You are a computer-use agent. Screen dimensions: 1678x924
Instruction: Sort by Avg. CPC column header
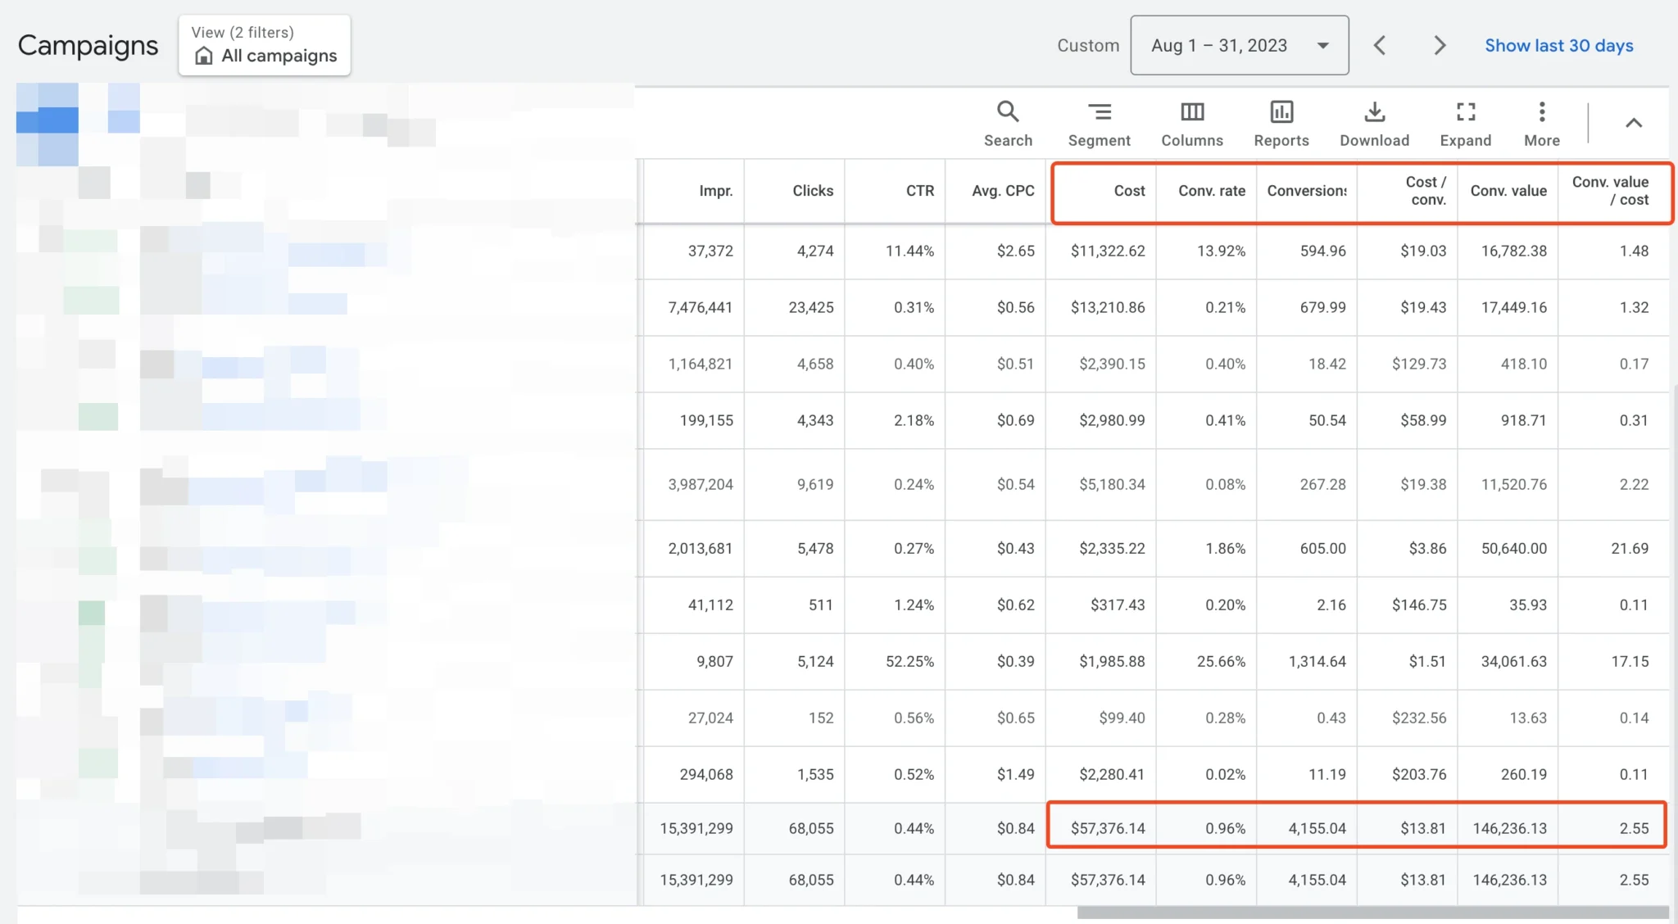tap(1002, 191)
